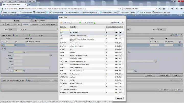
Task: Open URL bar history dropdown arrow
Action: (118, 9)
